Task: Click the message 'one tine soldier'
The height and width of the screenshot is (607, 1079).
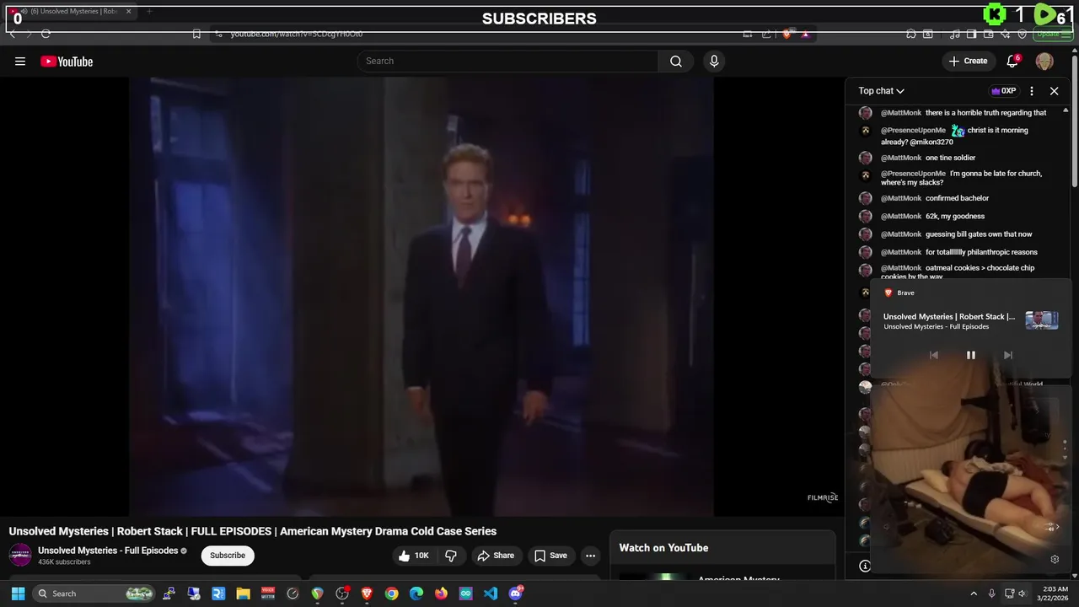Action: point(950,158)
